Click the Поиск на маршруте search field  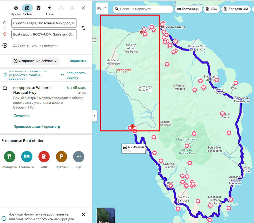(143, 9)
